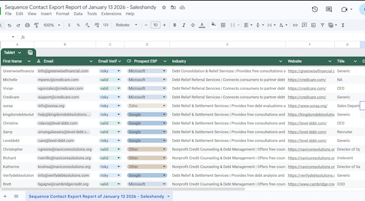Open the Insert menu
The height and width of the screenshot is (201, 365).
46,14
